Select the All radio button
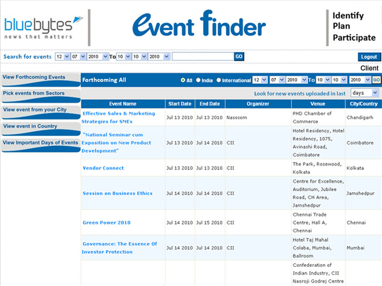Image resolution: width=382 pixels, height=286 pixels. (183, 80)
